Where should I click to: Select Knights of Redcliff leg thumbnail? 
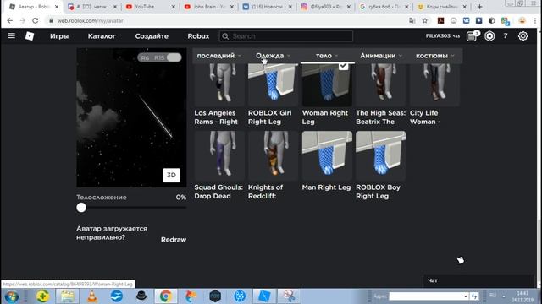click(273, 155)
